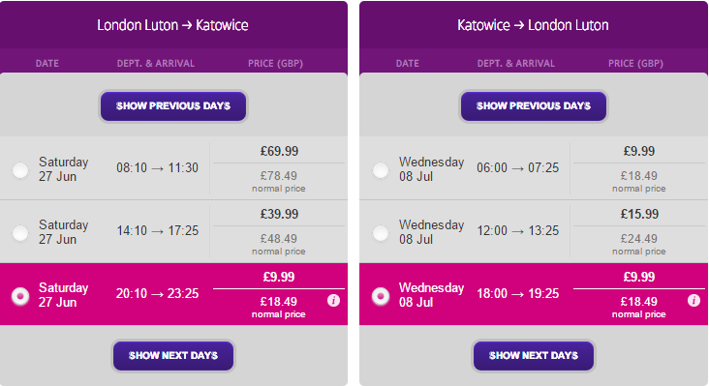
Task: Select Saturday 27 Jun 14:10 flight radio
Action: [20, 233]
